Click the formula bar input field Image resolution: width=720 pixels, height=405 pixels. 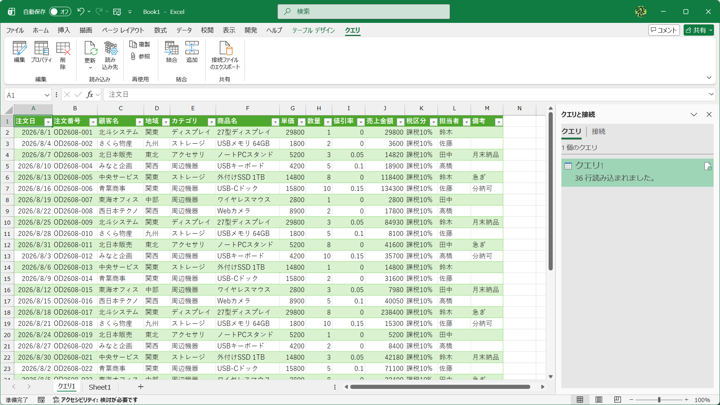pos(405,94)
